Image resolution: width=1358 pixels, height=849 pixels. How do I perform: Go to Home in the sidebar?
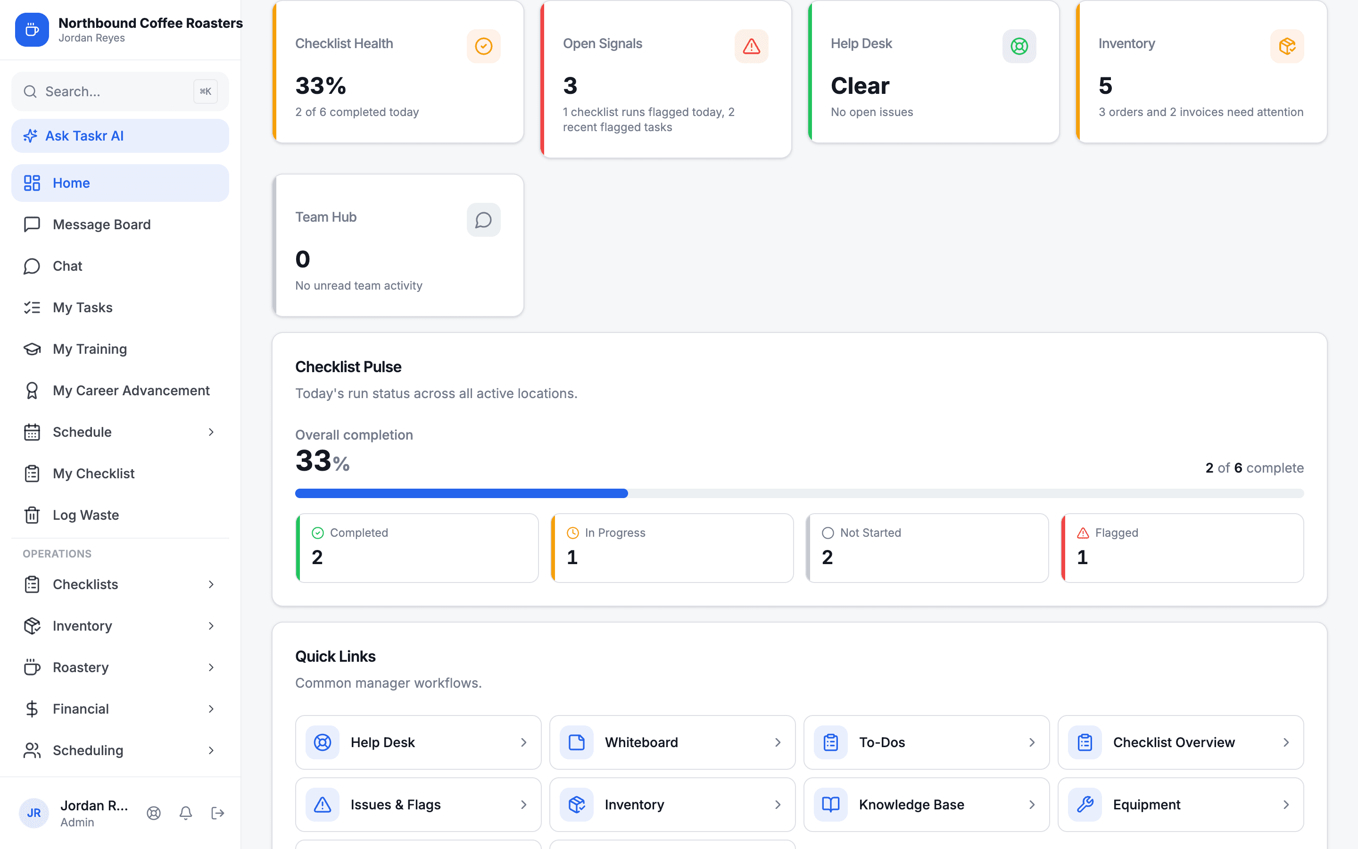point(120,183)
